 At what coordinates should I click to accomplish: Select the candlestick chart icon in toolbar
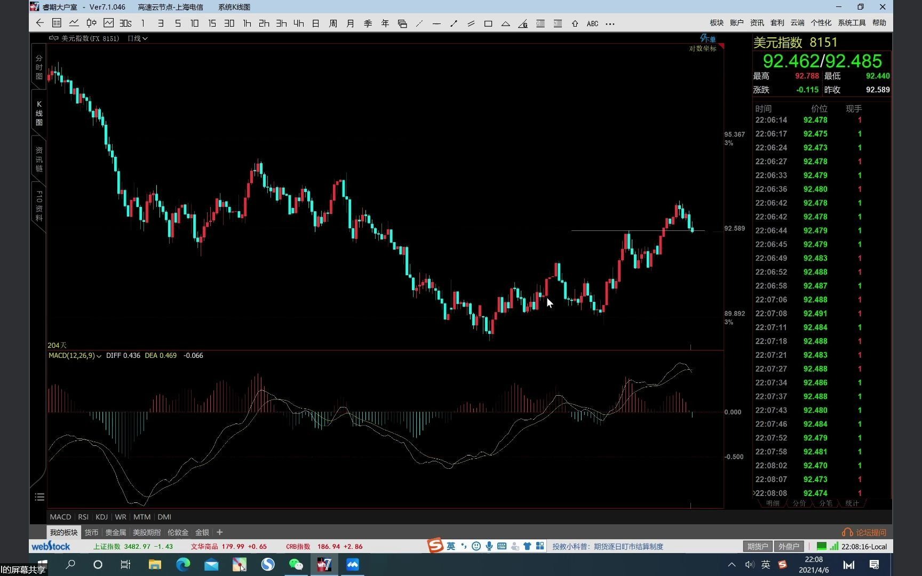tap(91, 23)
